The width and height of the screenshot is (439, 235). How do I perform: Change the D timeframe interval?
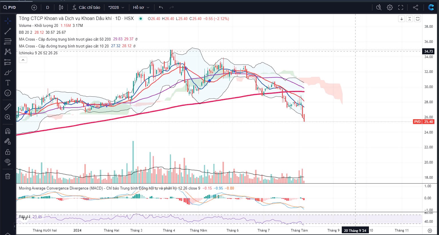pyautogui.click(x=47, y=7)
